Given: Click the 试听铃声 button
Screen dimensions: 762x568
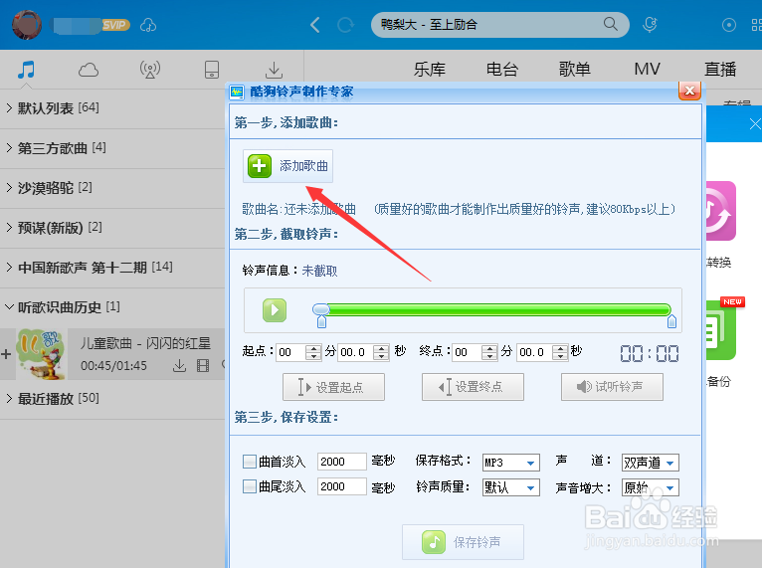Looking at the screenshot, I should 612,387.
